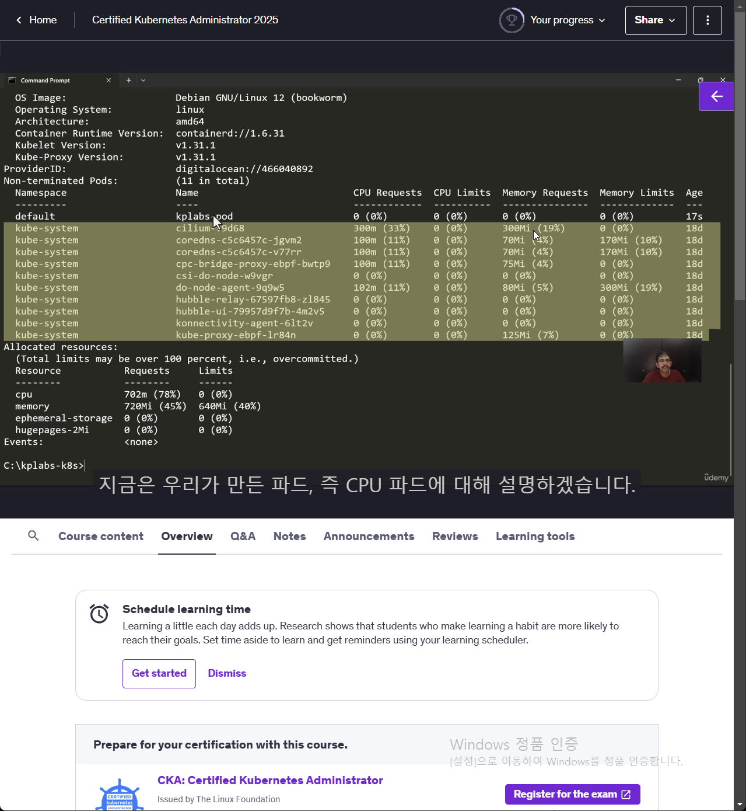Image resolution: width=746 pixels, height=811 pixels.
Task: Open the three-dot more options menu
Action: (x=707, y=20)
